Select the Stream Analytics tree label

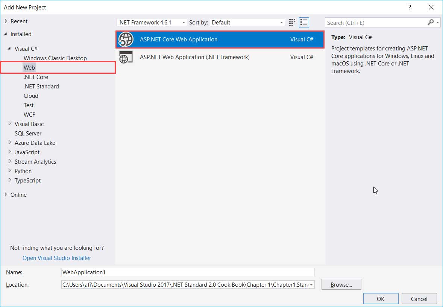pyautogui.click(x=35, y=162)
